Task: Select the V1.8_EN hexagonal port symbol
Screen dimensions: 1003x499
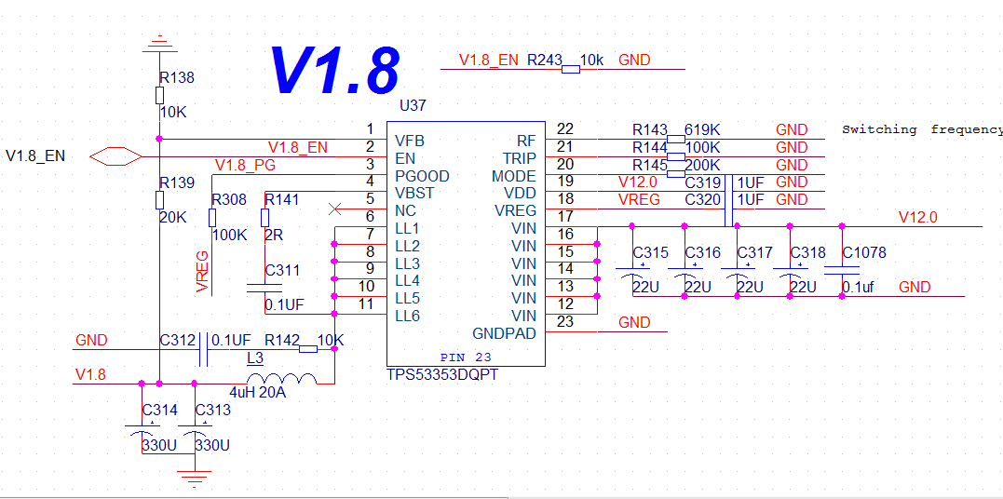Action: (115, 156)
